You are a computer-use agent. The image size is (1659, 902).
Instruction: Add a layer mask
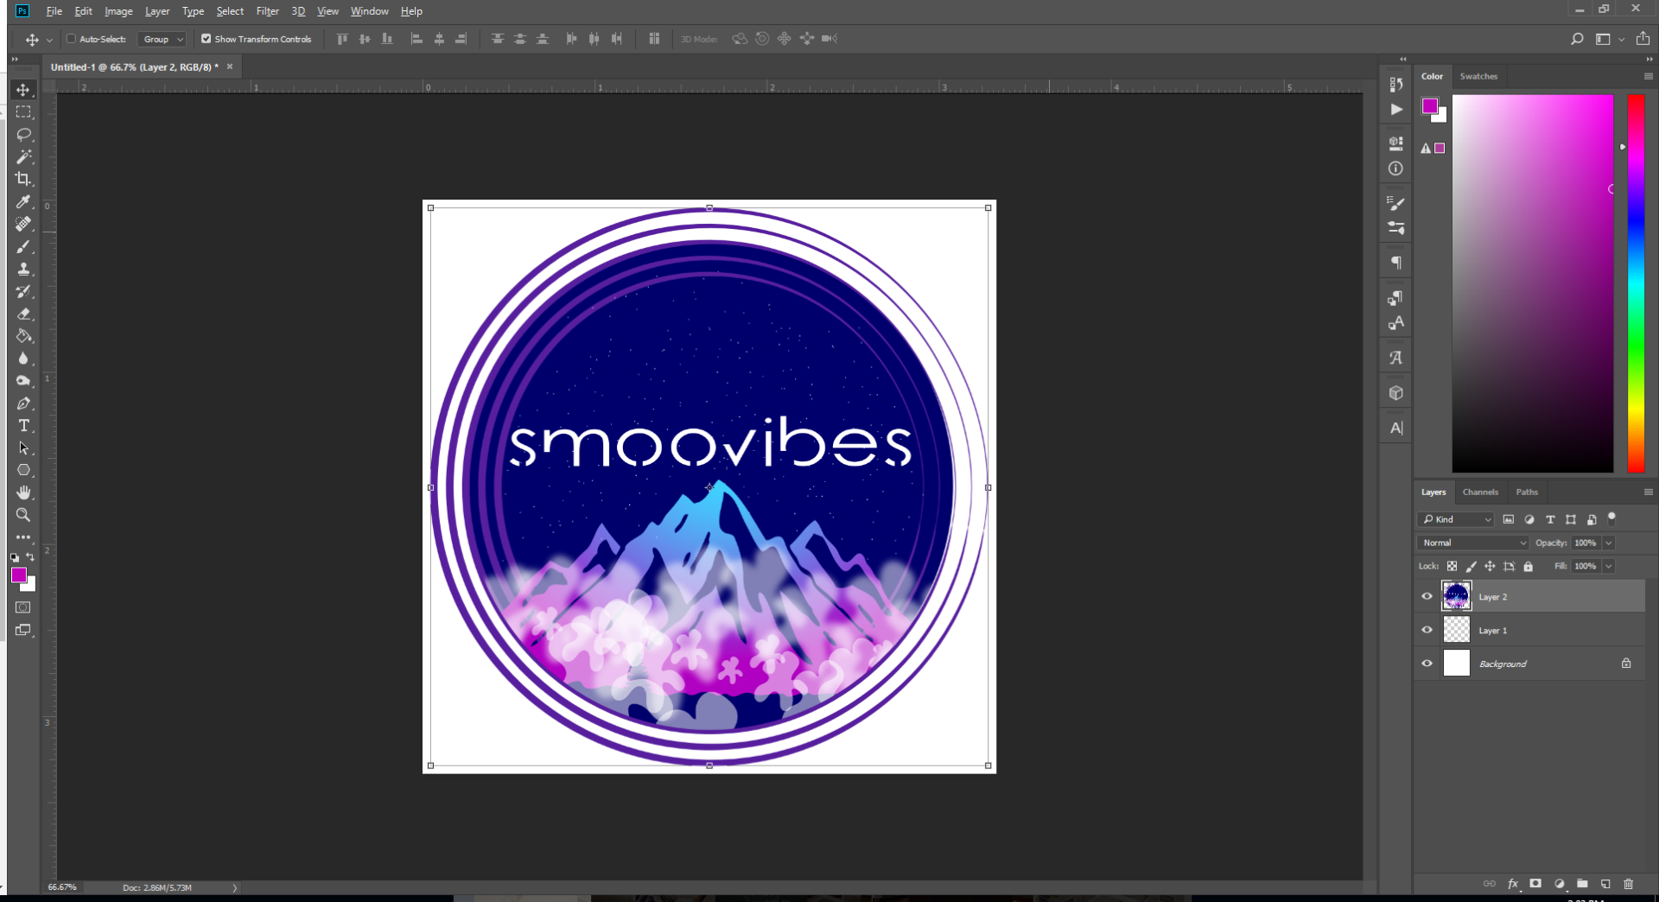point(1535,884)
